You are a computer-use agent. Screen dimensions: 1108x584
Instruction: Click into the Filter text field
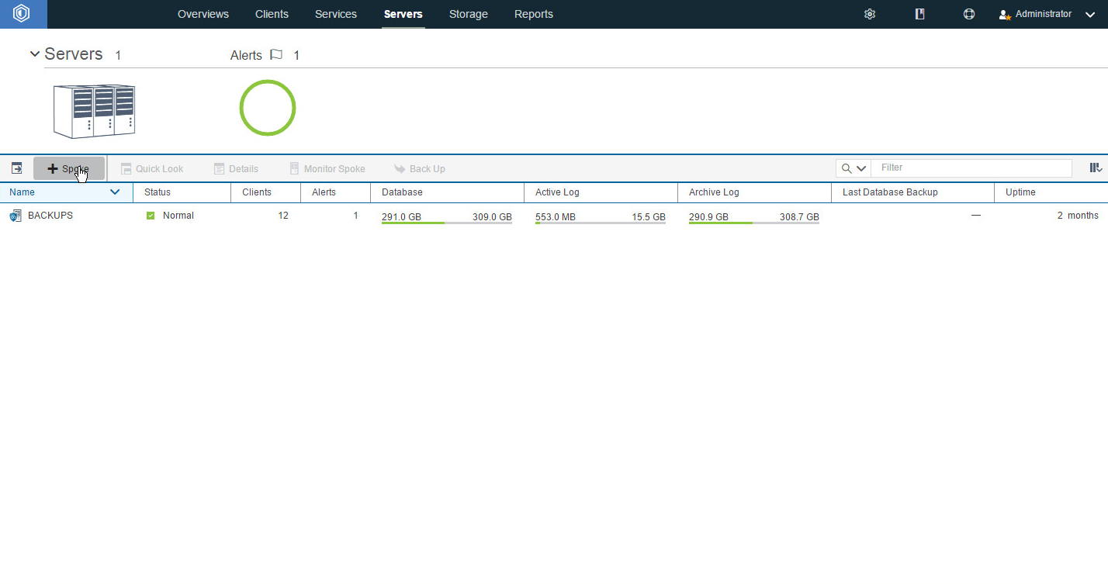[971, 168]
